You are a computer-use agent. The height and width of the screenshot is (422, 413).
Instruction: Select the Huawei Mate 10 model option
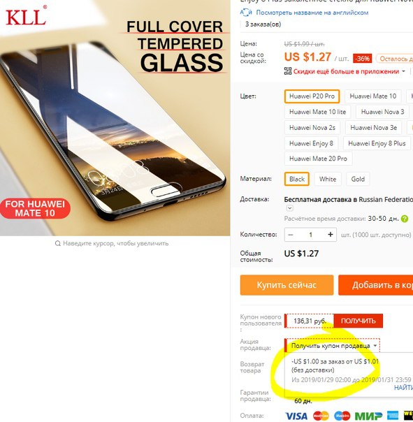373,96
